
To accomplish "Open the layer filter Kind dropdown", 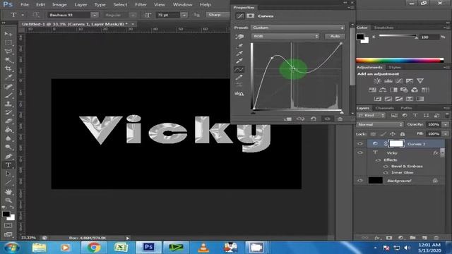I will 371,116.
